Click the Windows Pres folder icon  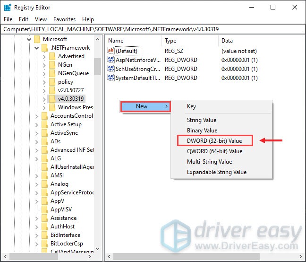point(52,107)
